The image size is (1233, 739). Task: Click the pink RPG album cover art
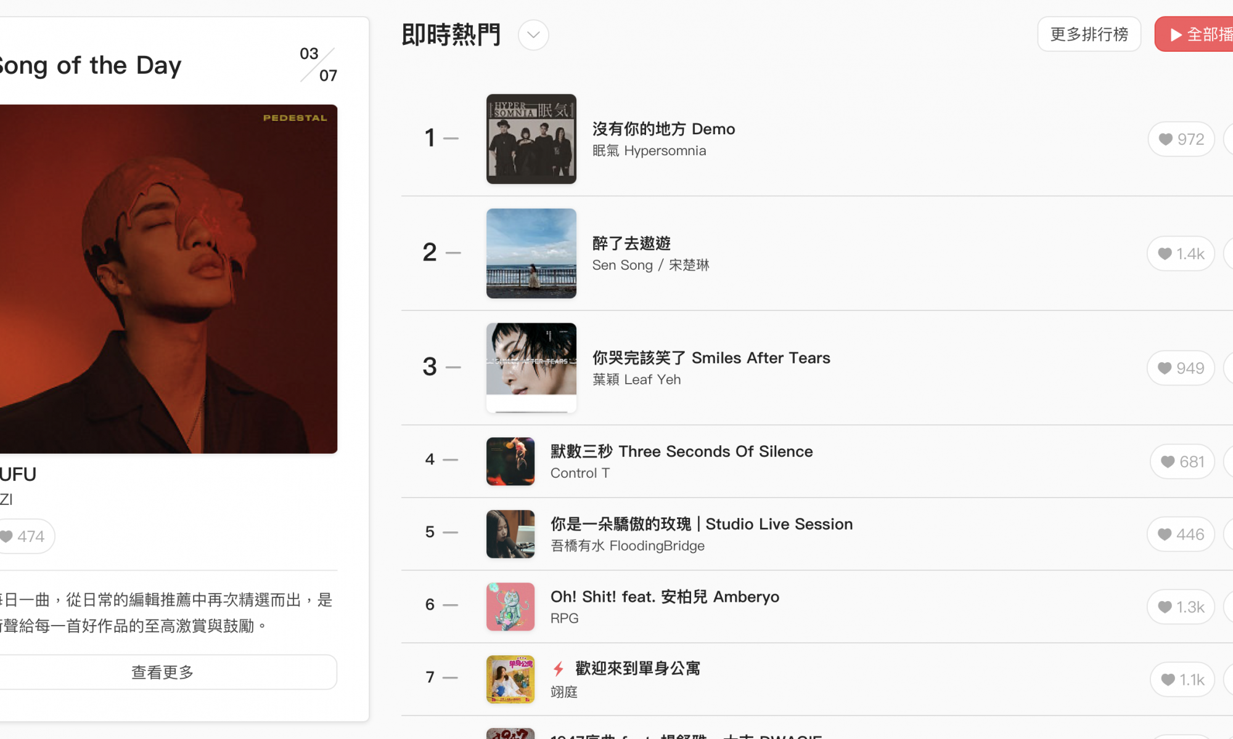coord(510,607)
